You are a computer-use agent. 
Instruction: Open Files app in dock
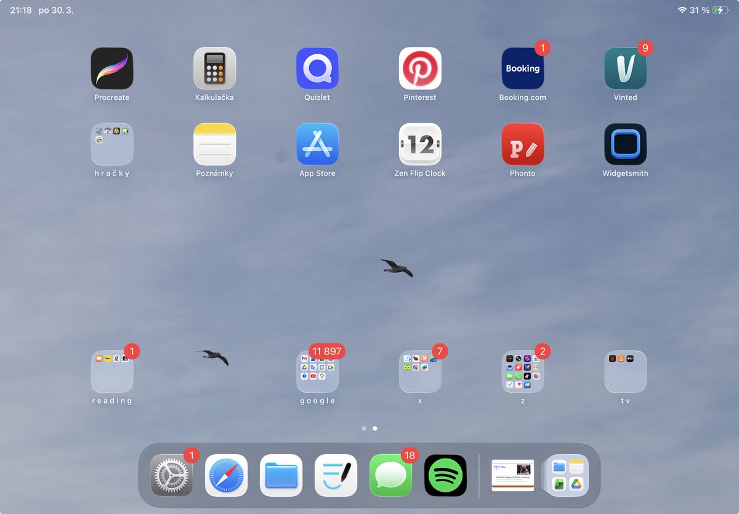(281, 475)
